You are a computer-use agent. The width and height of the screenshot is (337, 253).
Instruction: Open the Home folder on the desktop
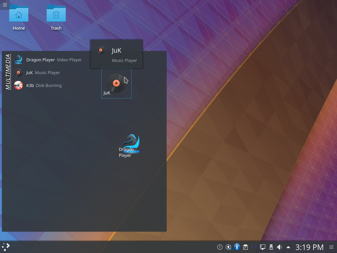[x=19, y=18]
